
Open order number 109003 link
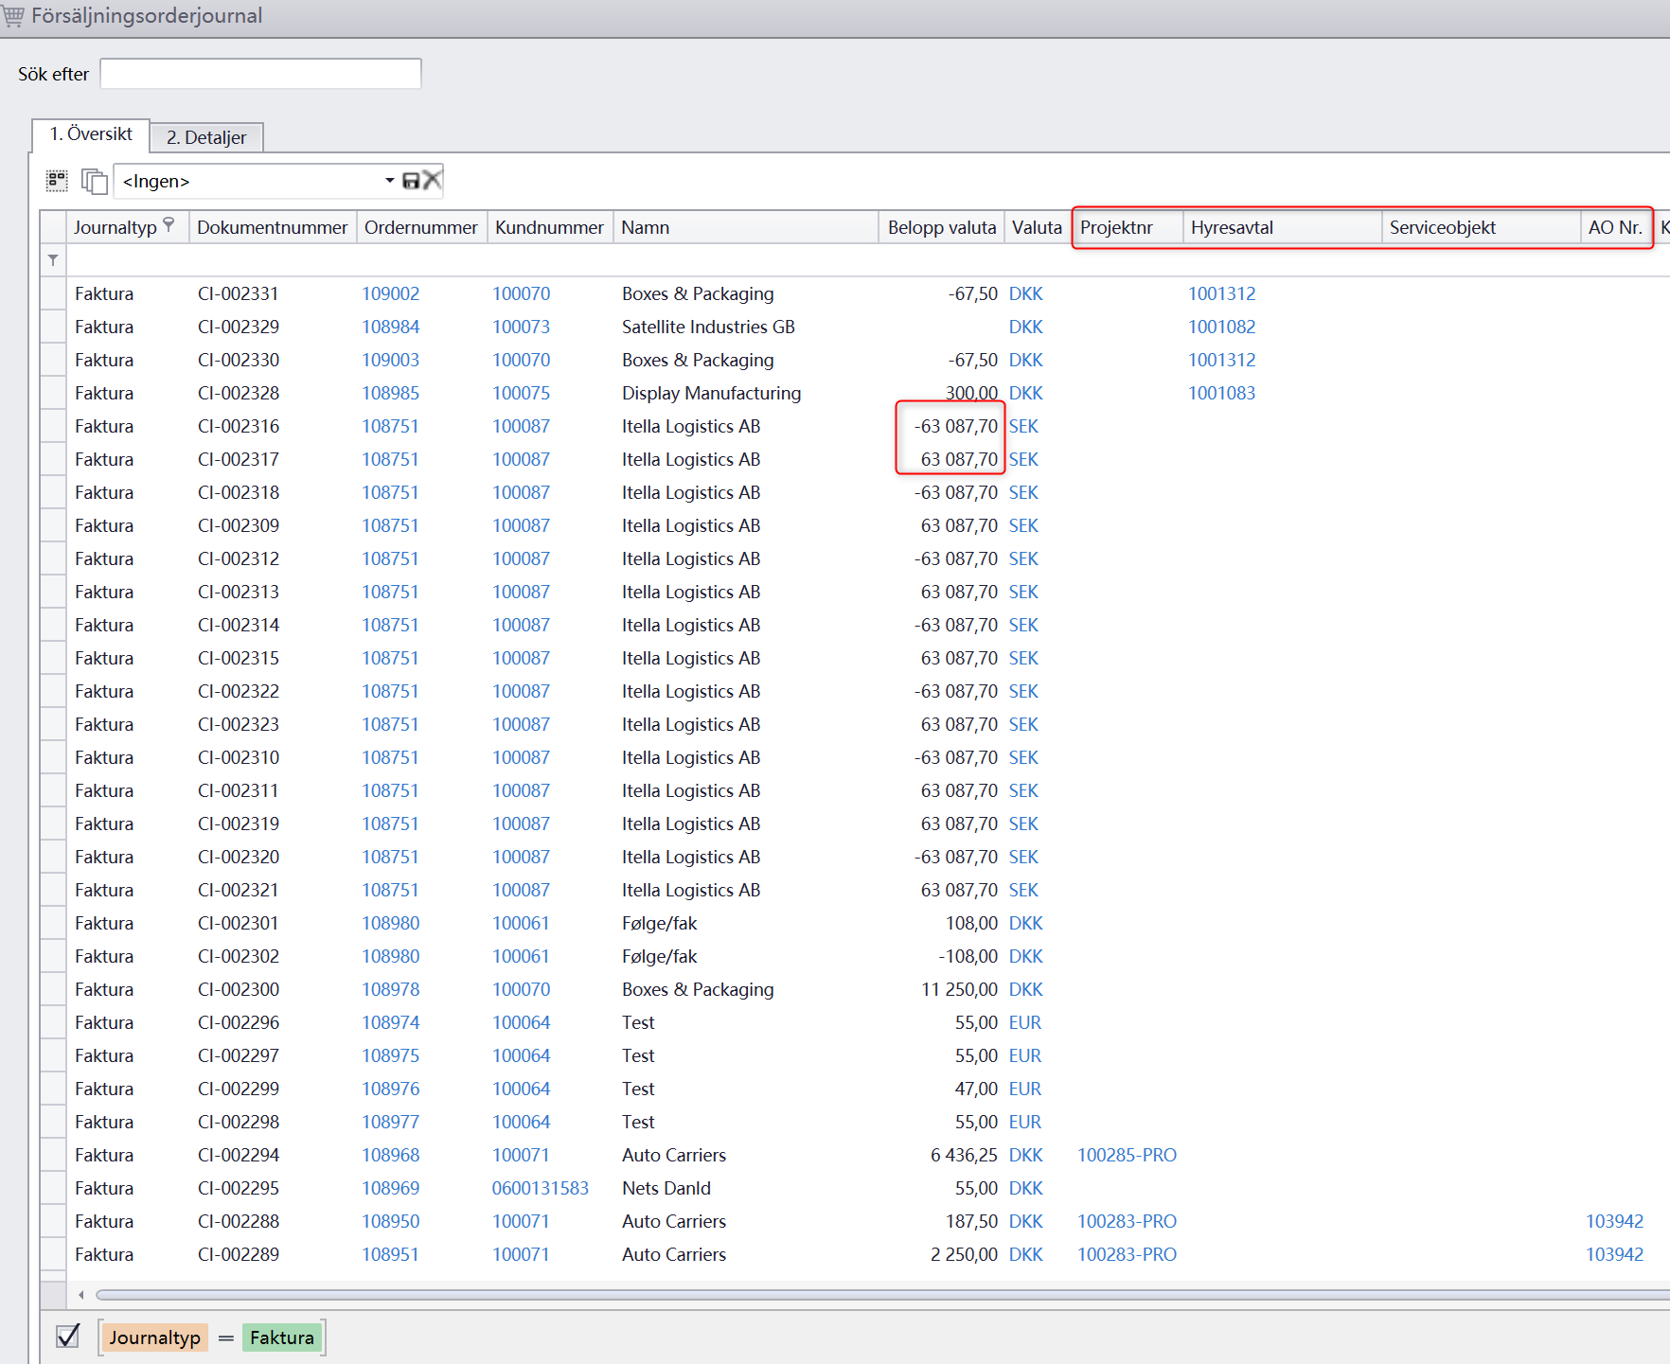pos(391,360)
